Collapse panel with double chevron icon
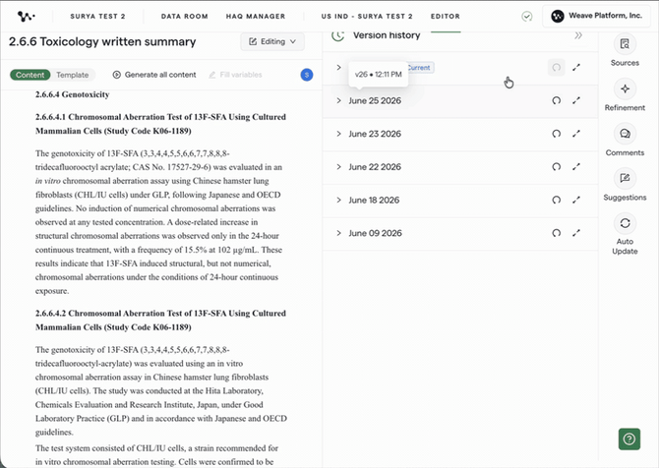Screen dimensions: 659x468 [578, 35]
